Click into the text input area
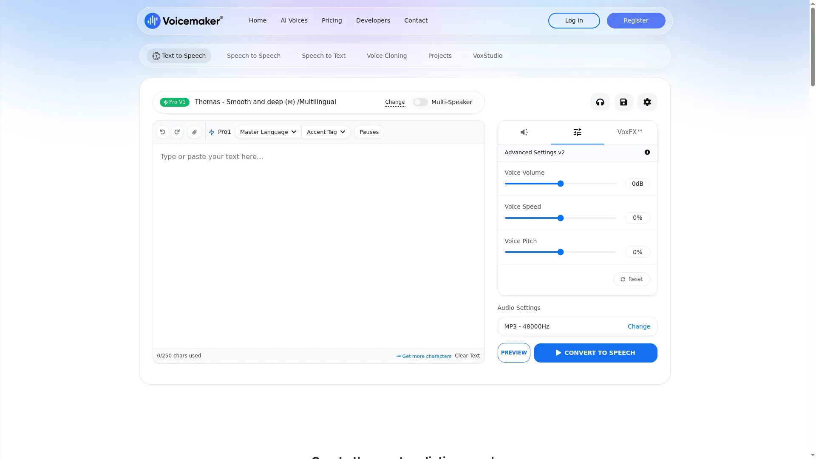816x459 pixels. (x=318, y=246)
